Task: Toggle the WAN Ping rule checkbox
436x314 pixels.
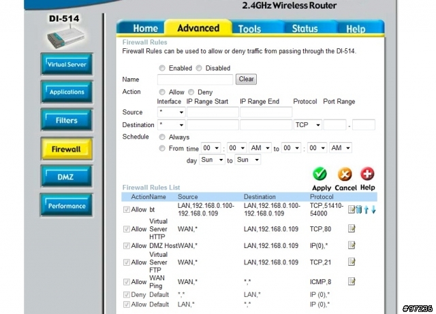Action: coord(127,282)
